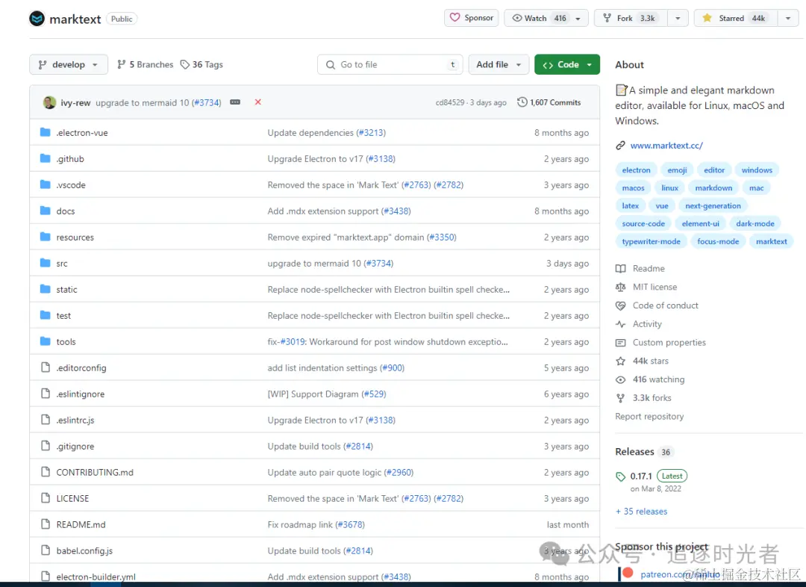The height and width of the screenshot is (587, 806).
Task: Open the .gitignore file name
Action: click(x=75, y=446)
